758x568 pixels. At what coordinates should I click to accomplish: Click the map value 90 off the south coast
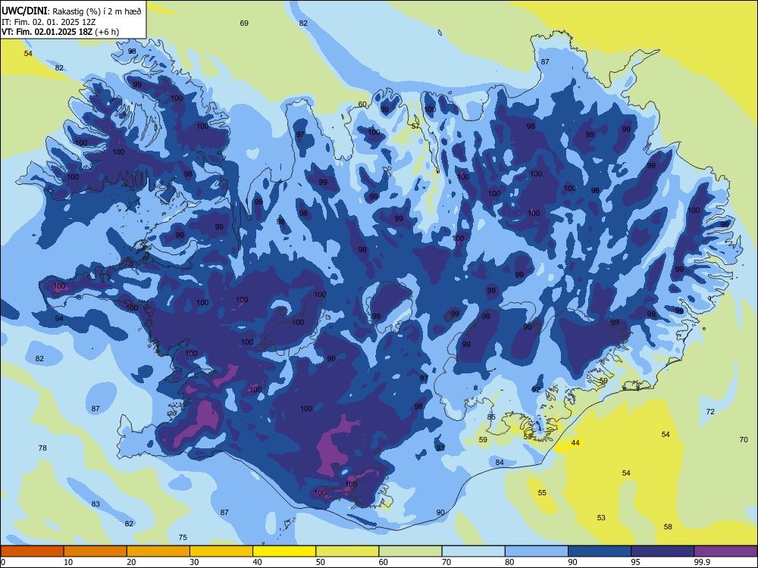click(x=440, y=513)
